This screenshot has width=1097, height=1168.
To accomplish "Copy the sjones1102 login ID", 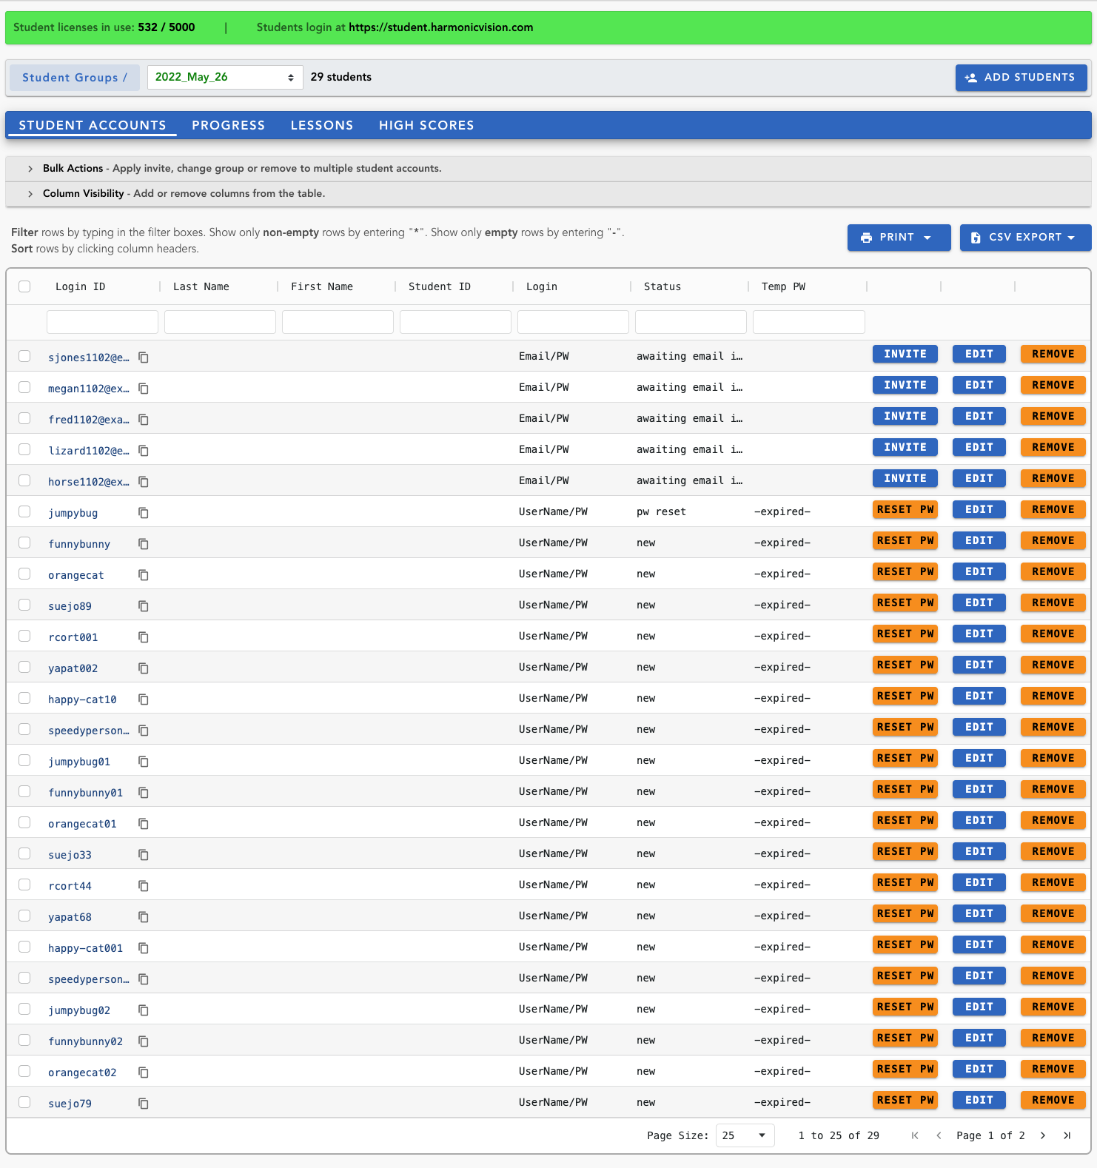I will 144,358.
